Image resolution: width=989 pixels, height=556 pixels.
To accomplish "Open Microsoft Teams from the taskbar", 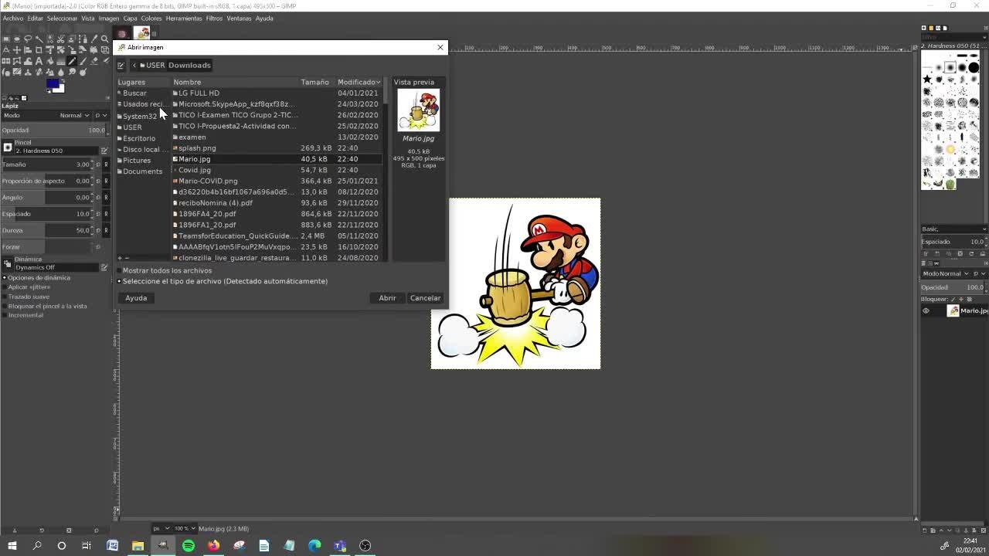I will coord(339,546).
